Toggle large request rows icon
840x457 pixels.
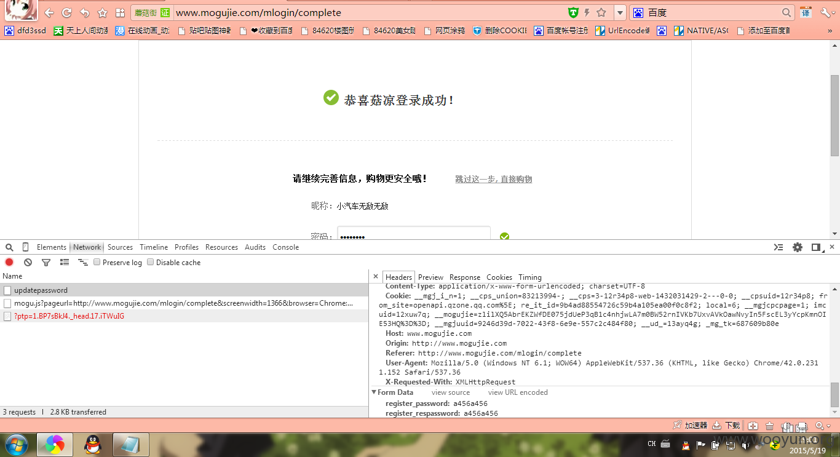(x=65, y=262)
